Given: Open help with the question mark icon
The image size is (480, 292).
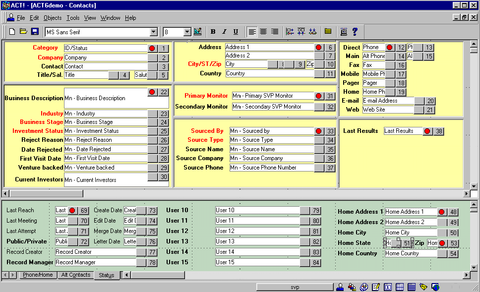Looking at the screenshot, I should [355, 32].
